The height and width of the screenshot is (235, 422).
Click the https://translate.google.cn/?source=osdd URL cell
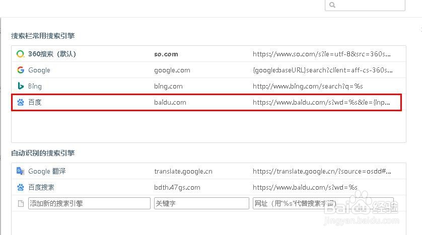point(322,171)
